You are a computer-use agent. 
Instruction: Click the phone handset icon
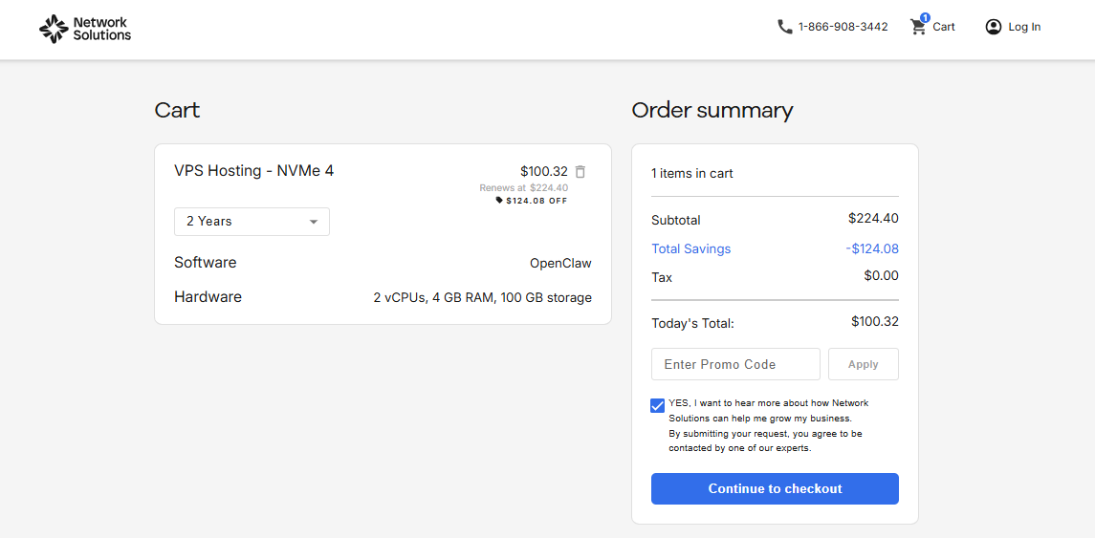[x=785, y=27]
